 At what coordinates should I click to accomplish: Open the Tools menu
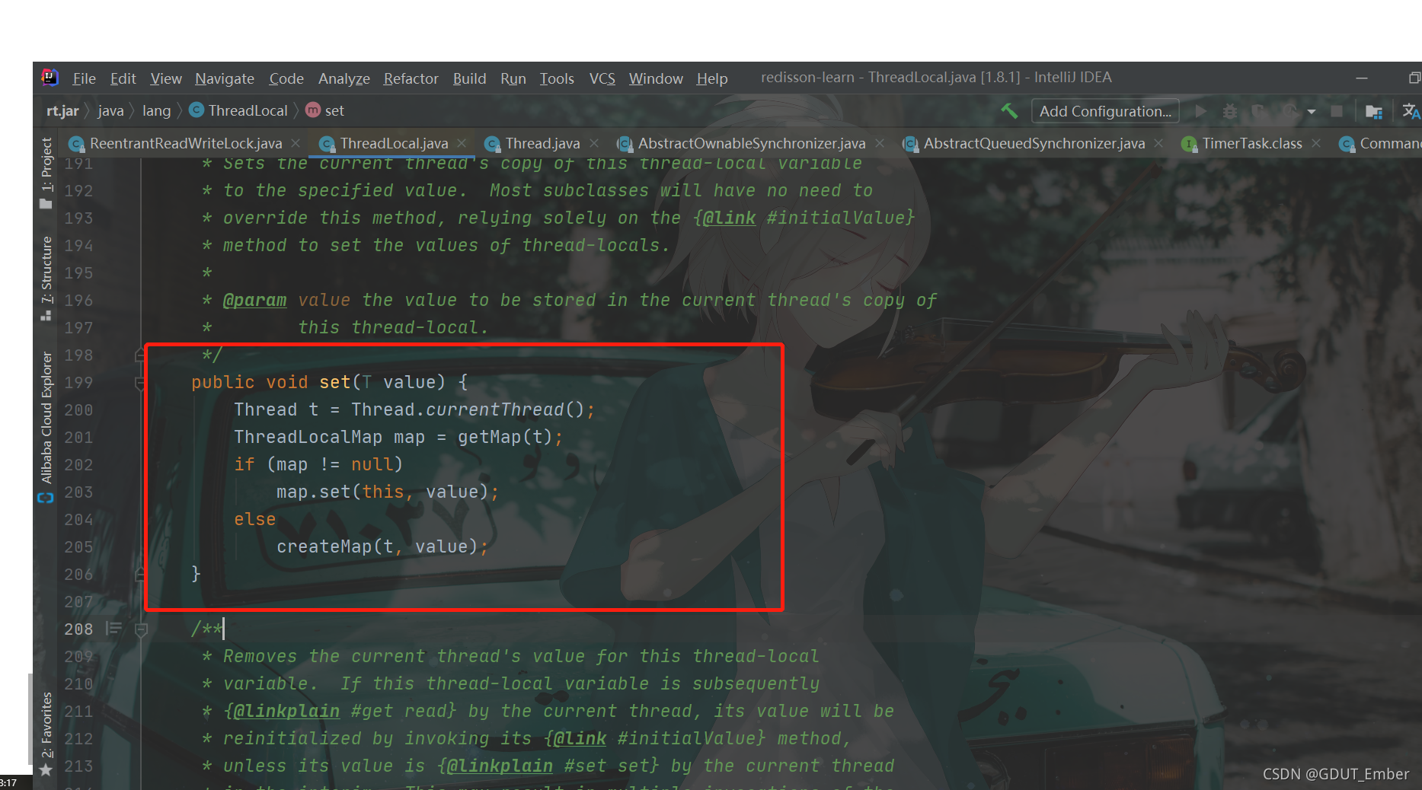click(x=557, y=78)
